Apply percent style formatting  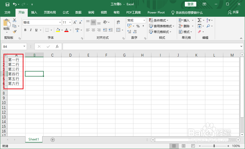[138, 26]
